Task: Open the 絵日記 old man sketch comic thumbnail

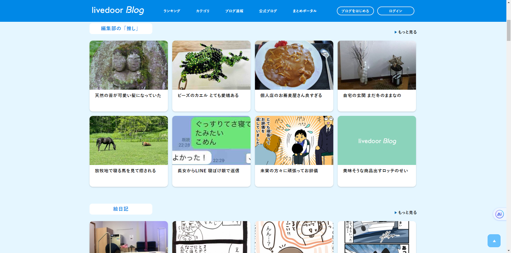Action: point(211,237)
